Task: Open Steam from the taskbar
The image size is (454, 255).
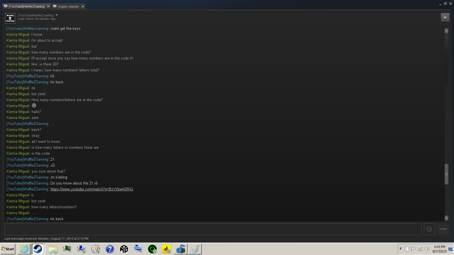Action: [38, 249]
